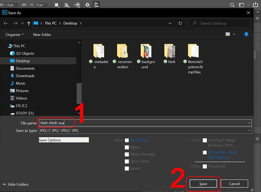Screen dimensions: 261x192
Task: Click the Cancel button
Action: click(234, 184)
